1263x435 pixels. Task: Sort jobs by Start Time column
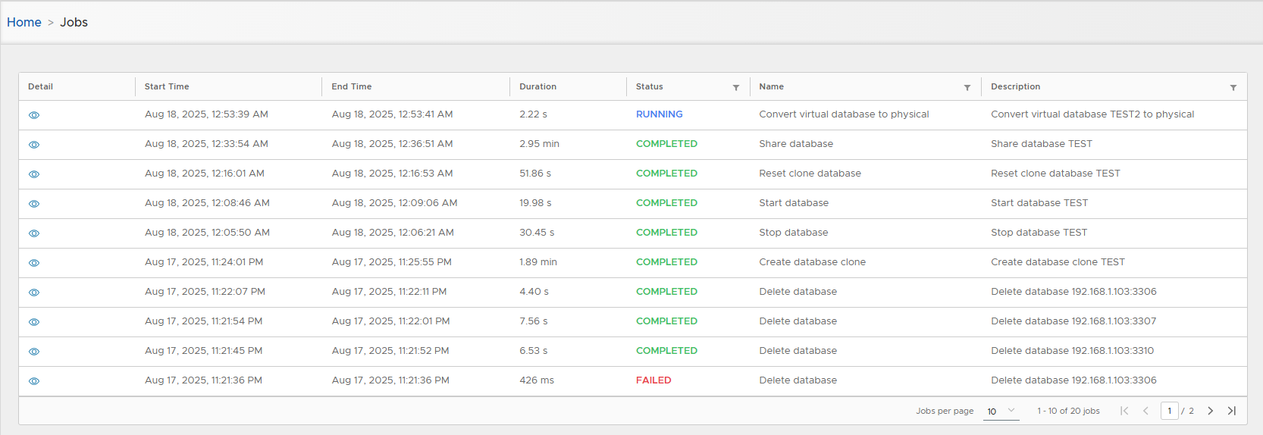[167, 87]
